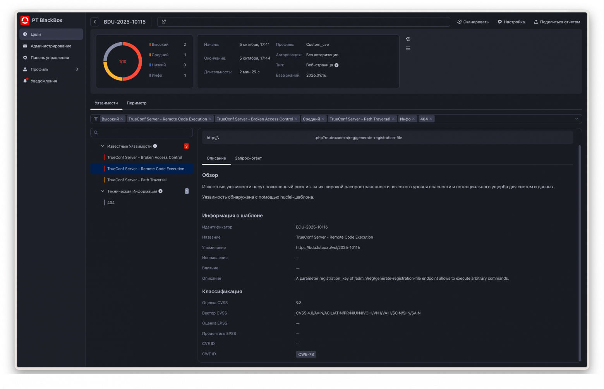
Task: Remove the 404 filter chip
Action: [431, 119]
